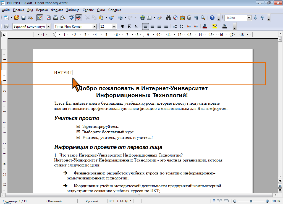Open the Zoom magnifier icon

203,18
